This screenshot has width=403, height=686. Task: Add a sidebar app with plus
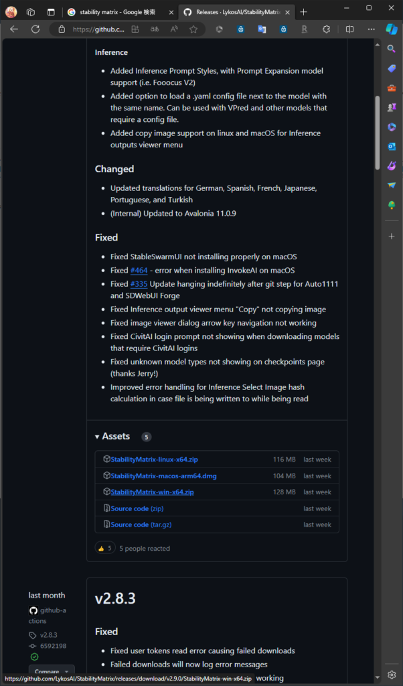click(392, 236)
